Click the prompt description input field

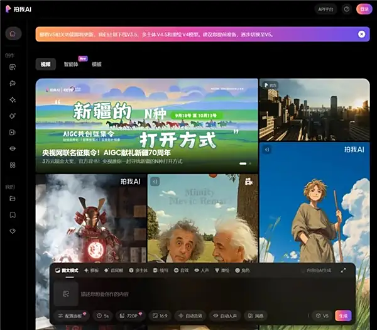[188, 294]
